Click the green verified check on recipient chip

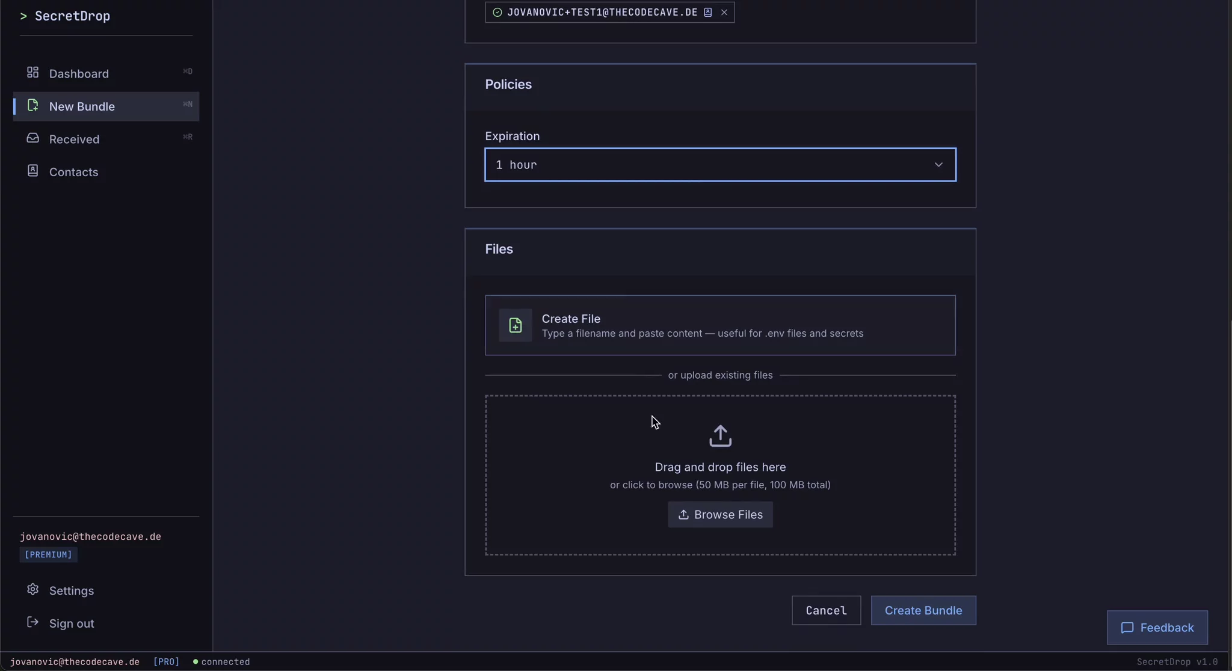pyautogui.click(x=497, y=12)
